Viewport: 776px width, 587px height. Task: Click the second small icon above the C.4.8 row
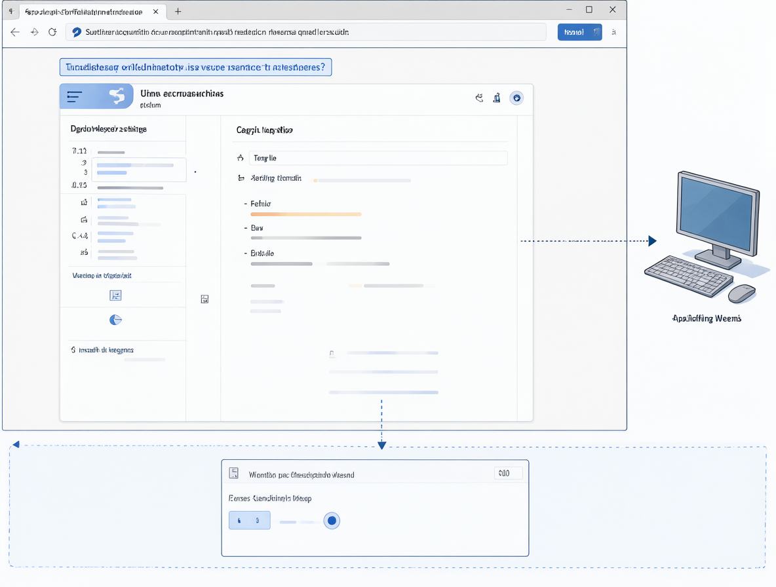(x=84, y=219)
